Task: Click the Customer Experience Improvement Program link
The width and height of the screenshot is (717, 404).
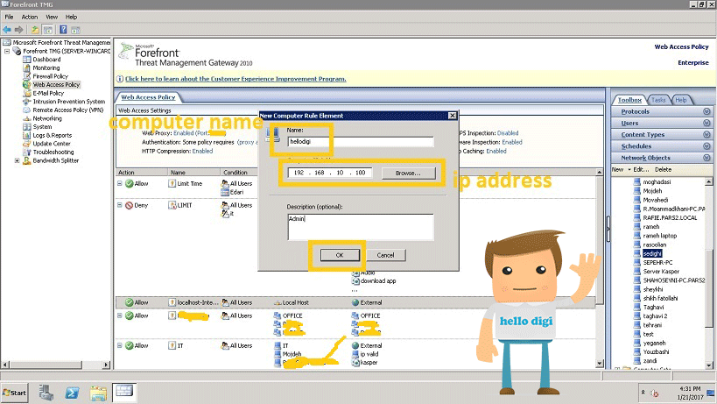Action: [235, 79]
